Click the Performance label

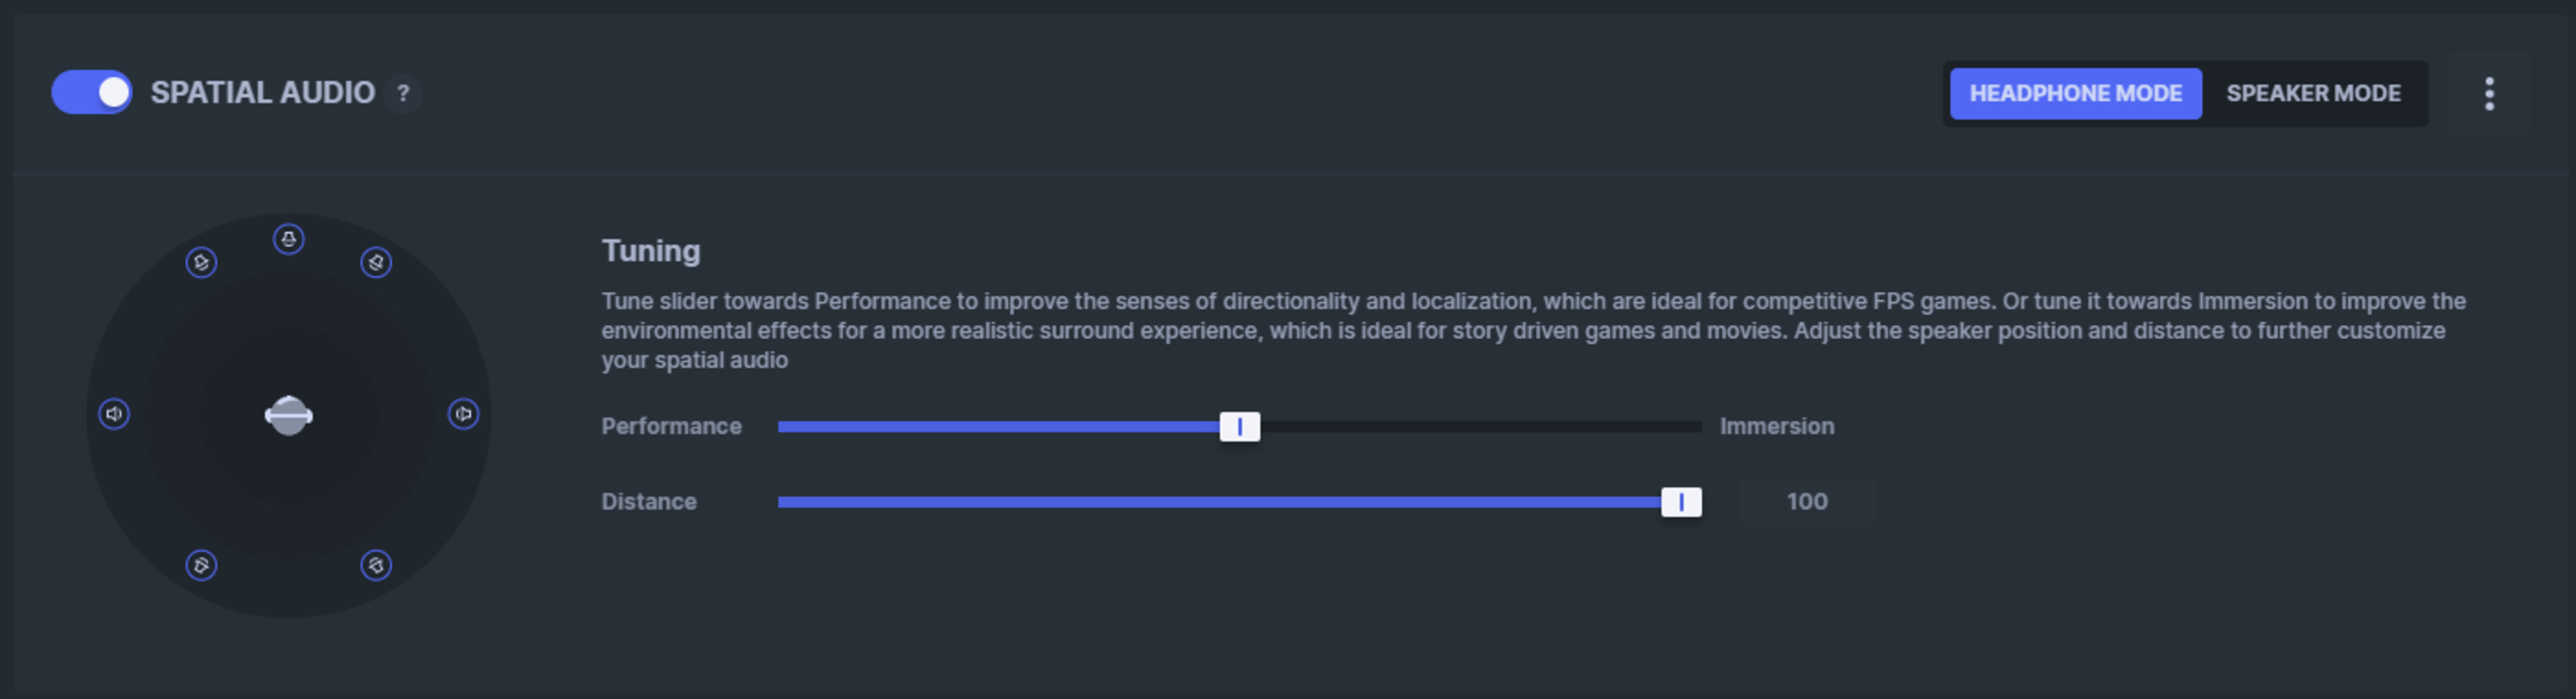(671, 427)
